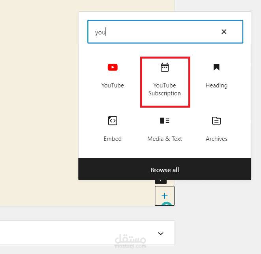The height and width of the screenshot is (254, 261).
Task: Focus the block search field containing "you"
Action: (x=165, y=32)
